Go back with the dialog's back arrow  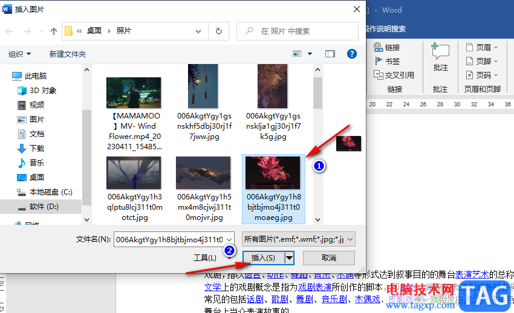pyautogui.click(x=9, y=31)
